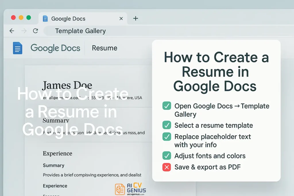Click the macOS red close window button
The width and height of the screenshot is (294, 196).
point(13,18)
